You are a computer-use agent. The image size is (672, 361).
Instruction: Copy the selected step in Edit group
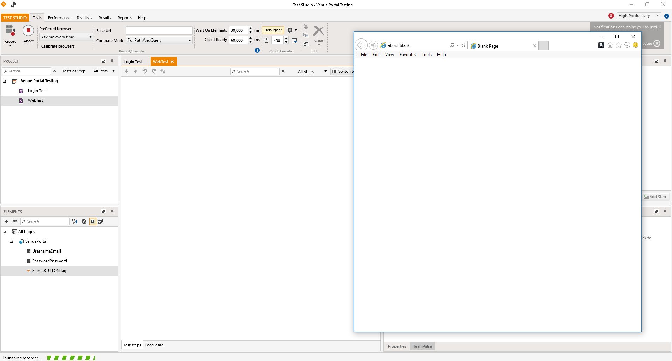point(306,35)
